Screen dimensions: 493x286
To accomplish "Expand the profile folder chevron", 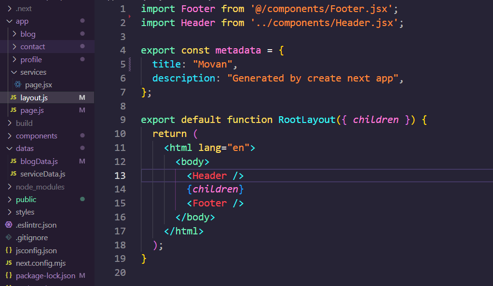I will (14, 59).
